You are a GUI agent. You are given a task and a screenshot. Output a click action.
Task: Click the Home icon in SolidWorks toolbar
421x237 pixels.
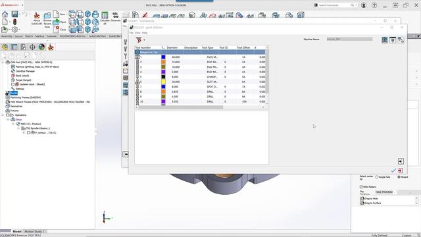point(5,14)
